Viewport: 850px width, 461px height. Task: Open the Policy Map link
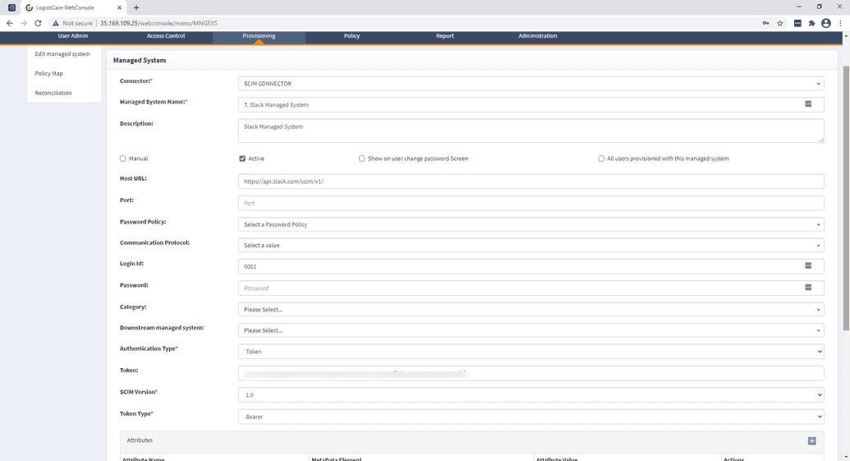click(x=49, y=74)
